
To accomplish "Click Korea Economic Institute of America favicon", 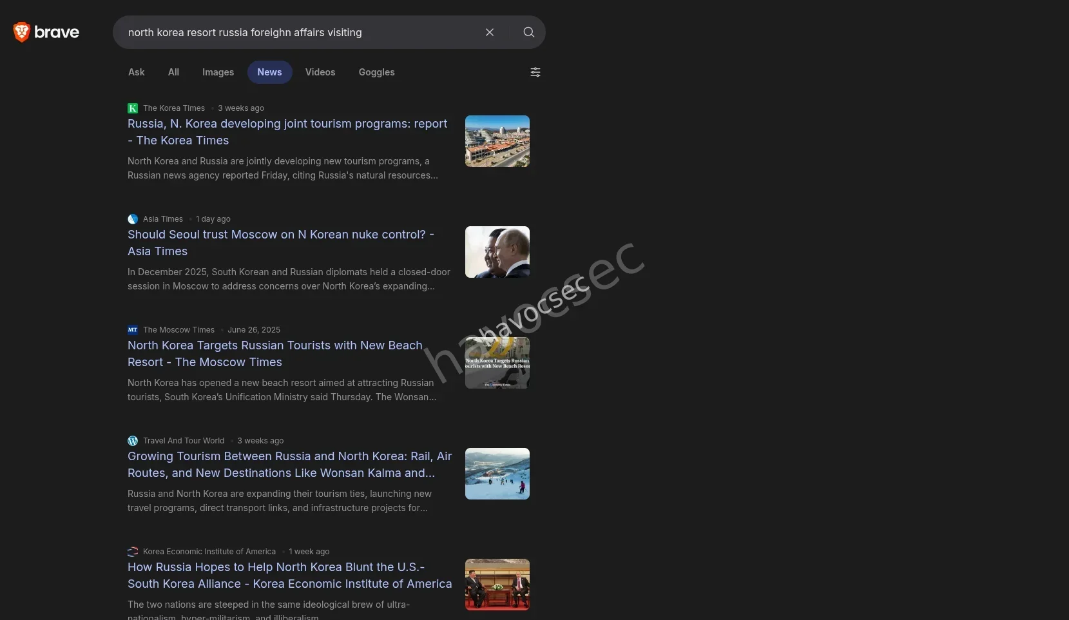I will coord(133,552).
